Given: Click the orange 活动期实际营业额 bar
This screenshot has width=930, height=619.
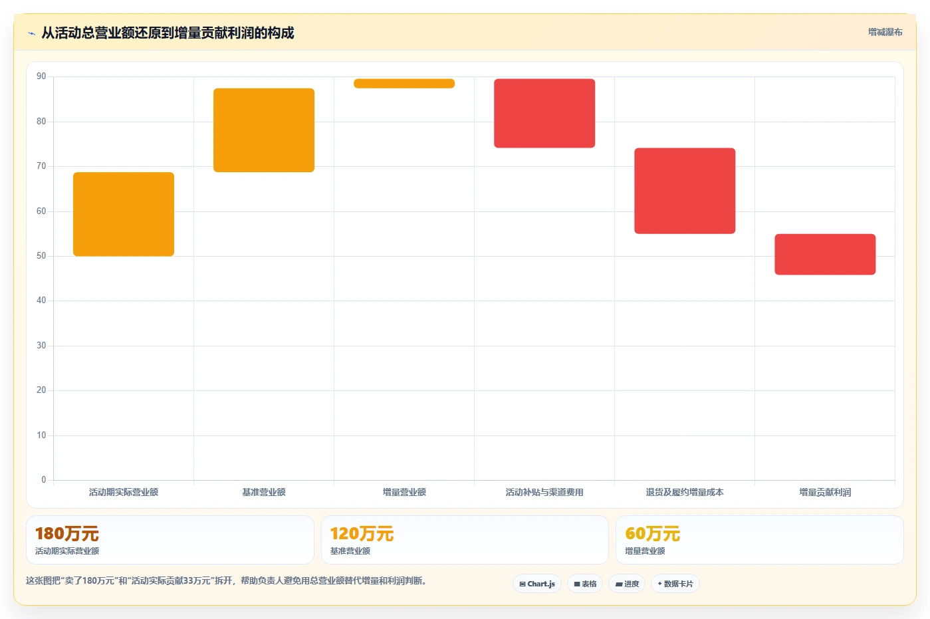Looking at the screenshot, I should click(x=124, y=214).
